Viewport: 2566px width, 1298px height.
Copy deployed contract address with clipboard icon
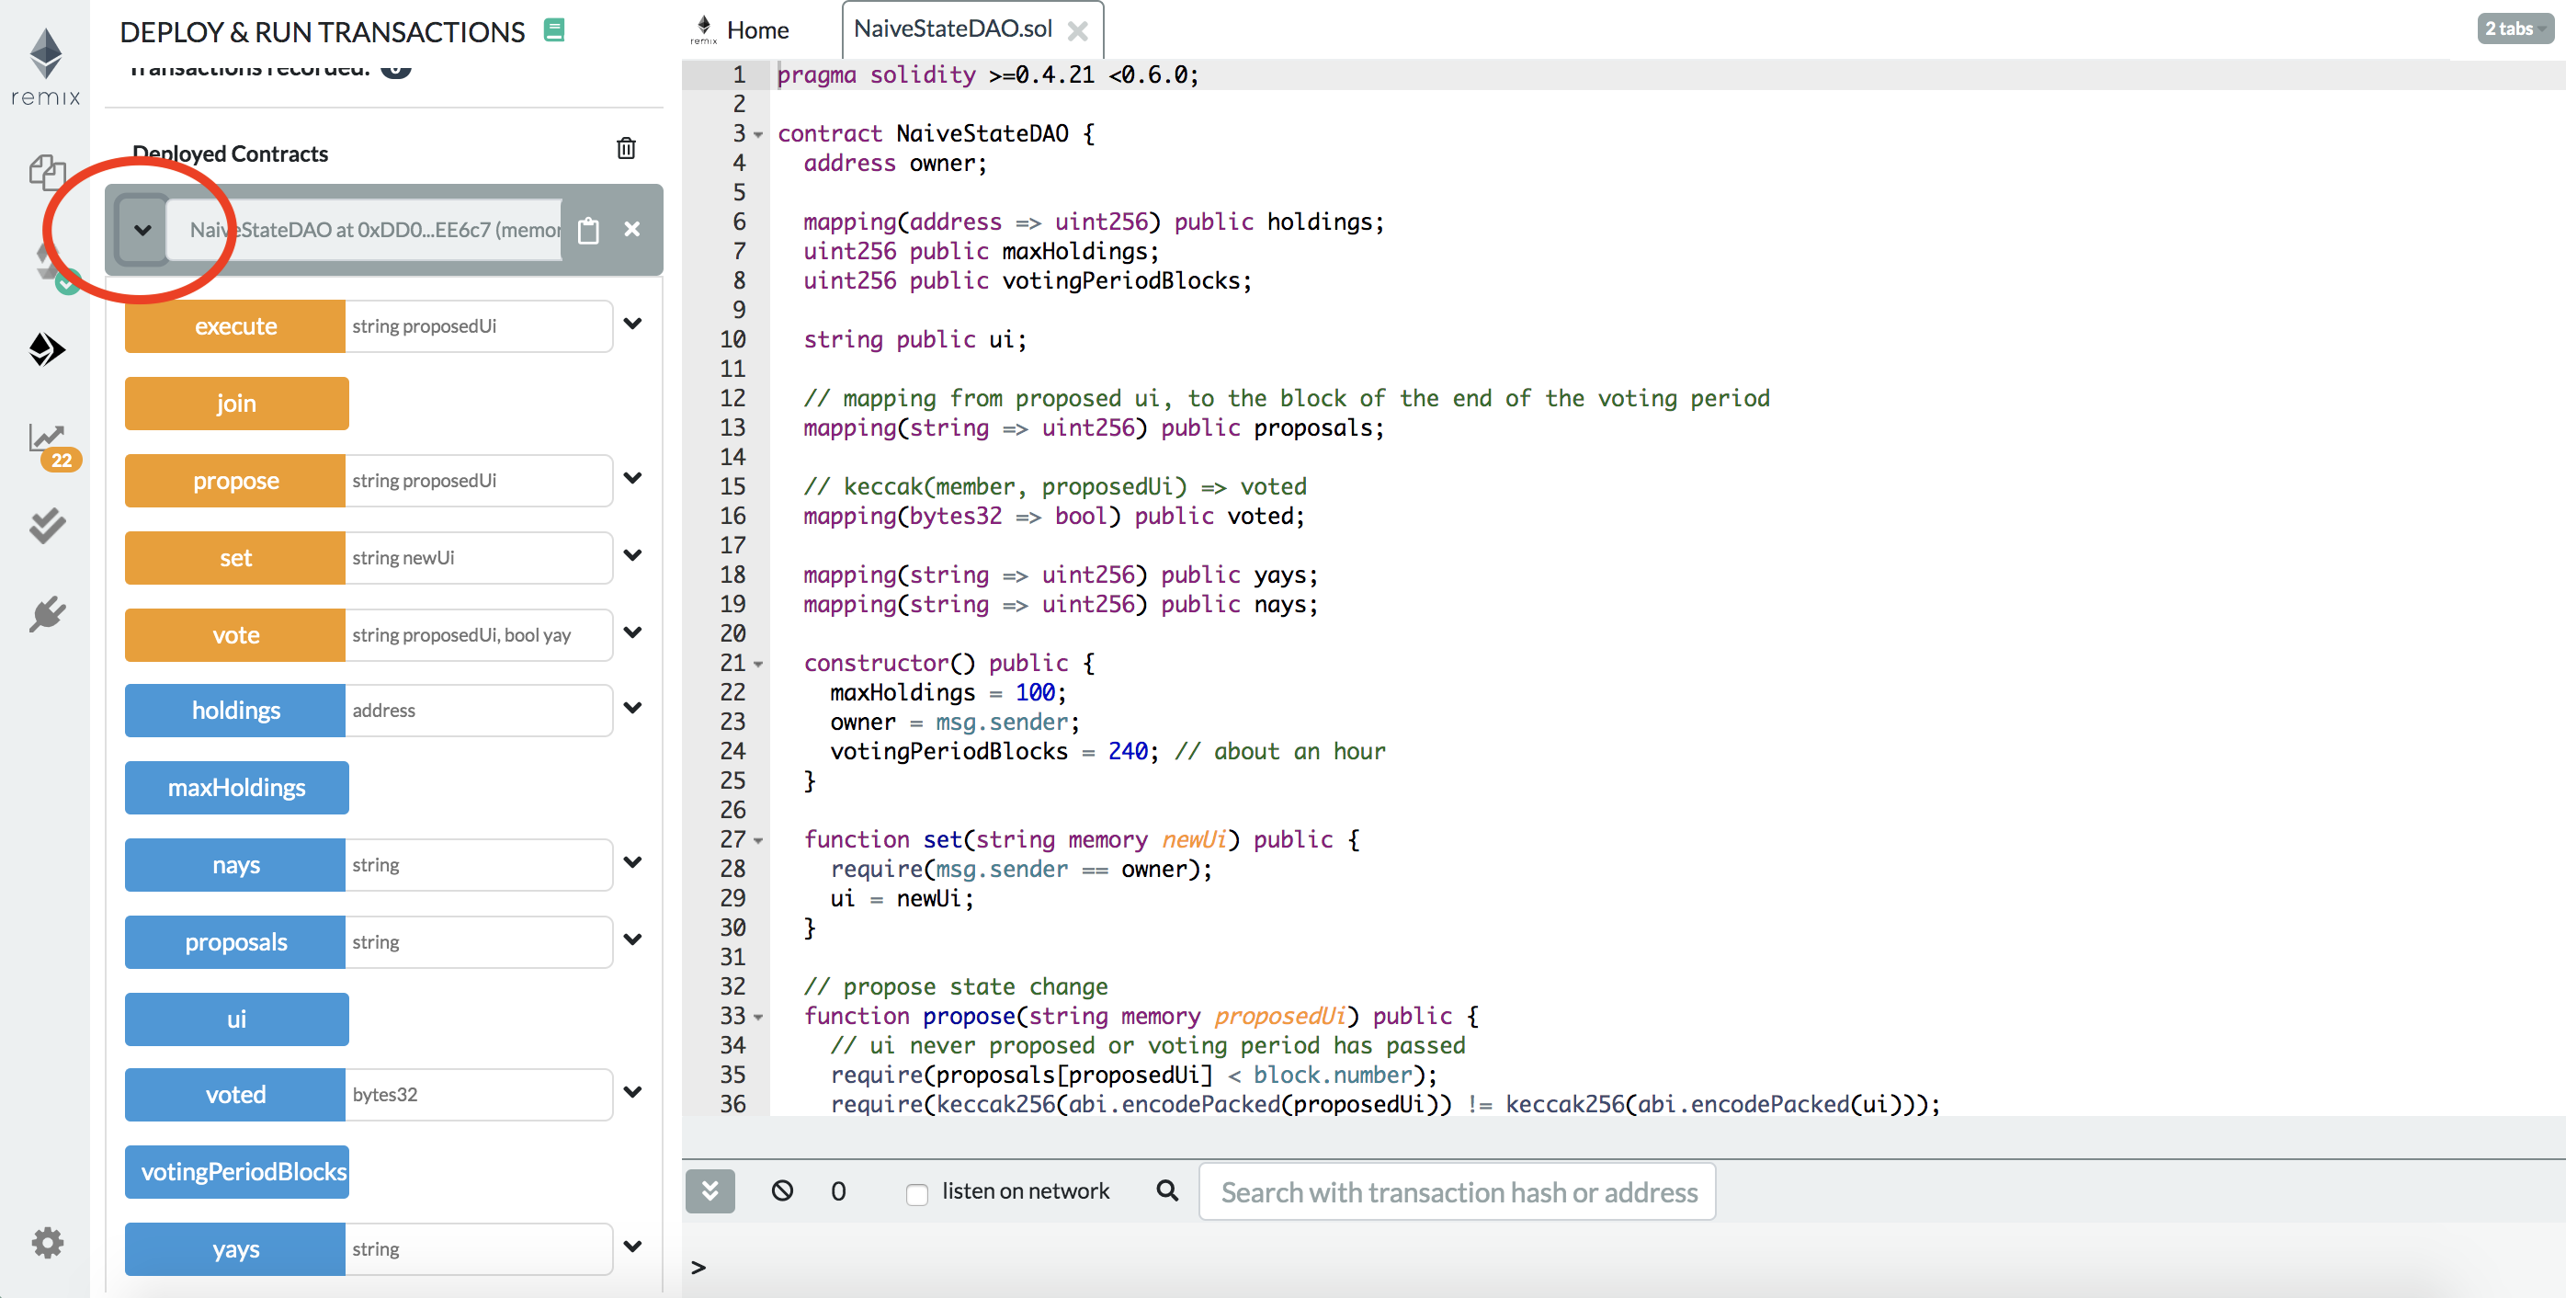(587, 230)
